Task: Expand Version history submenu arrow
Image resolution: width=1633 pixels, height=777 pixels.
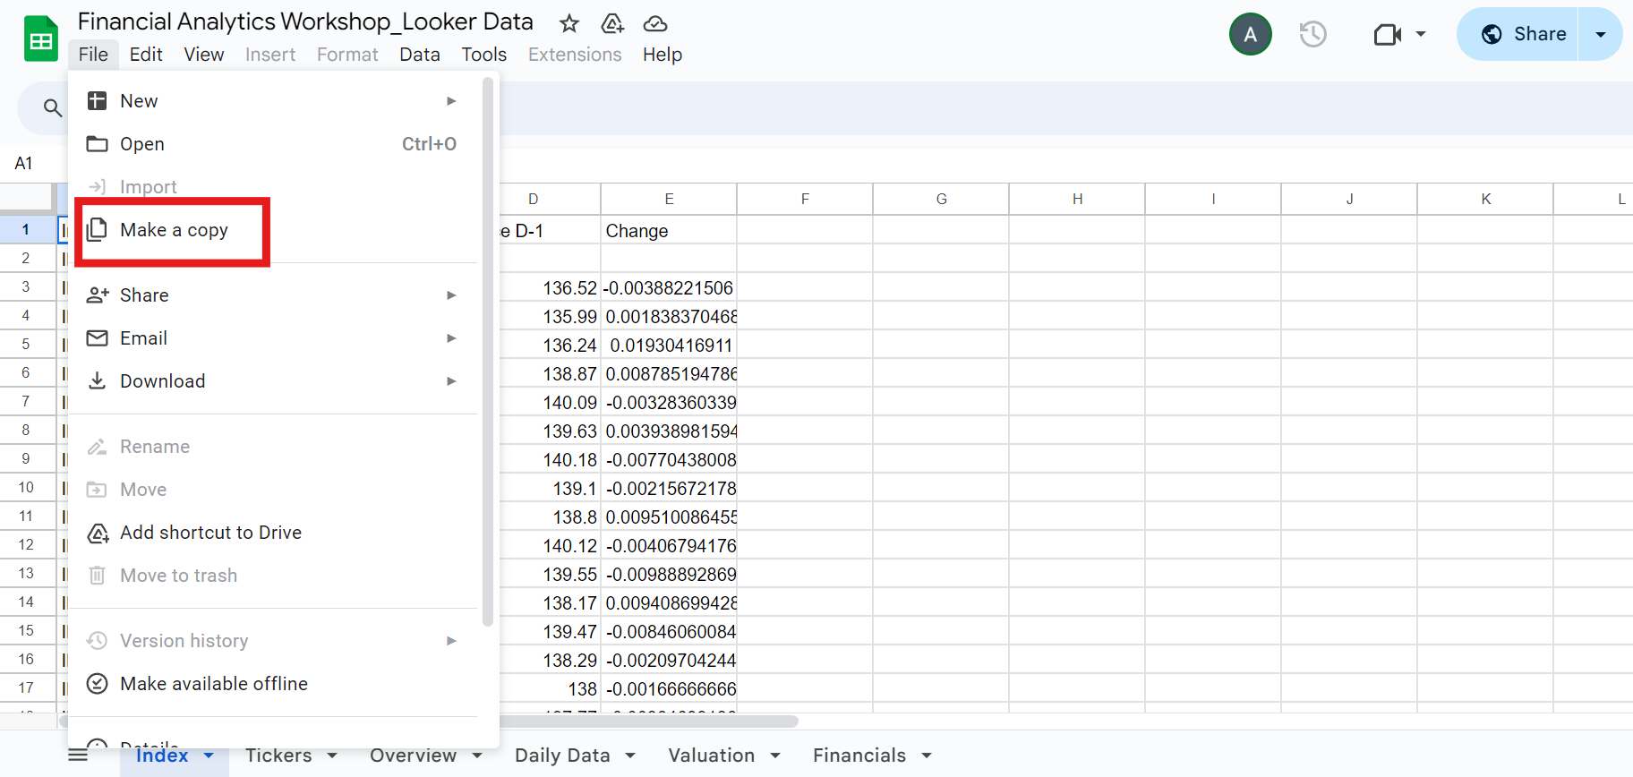Action: [x=451, y=641]
